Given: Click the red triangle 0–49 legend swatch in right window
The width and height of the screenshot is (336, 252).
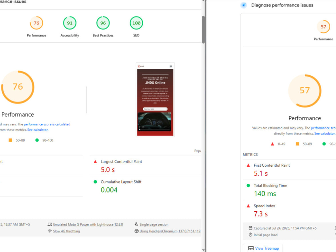Looking at the screenshot, I should pyautogui.click(x=272, y=144).
